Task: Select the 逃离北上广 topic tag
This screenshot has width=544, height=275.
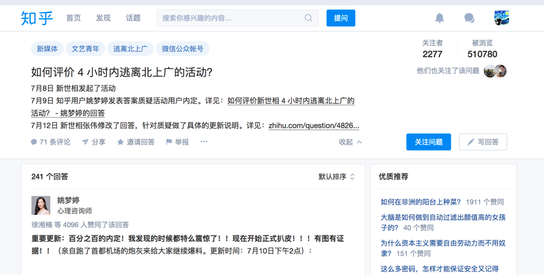Action: point(131,49)
